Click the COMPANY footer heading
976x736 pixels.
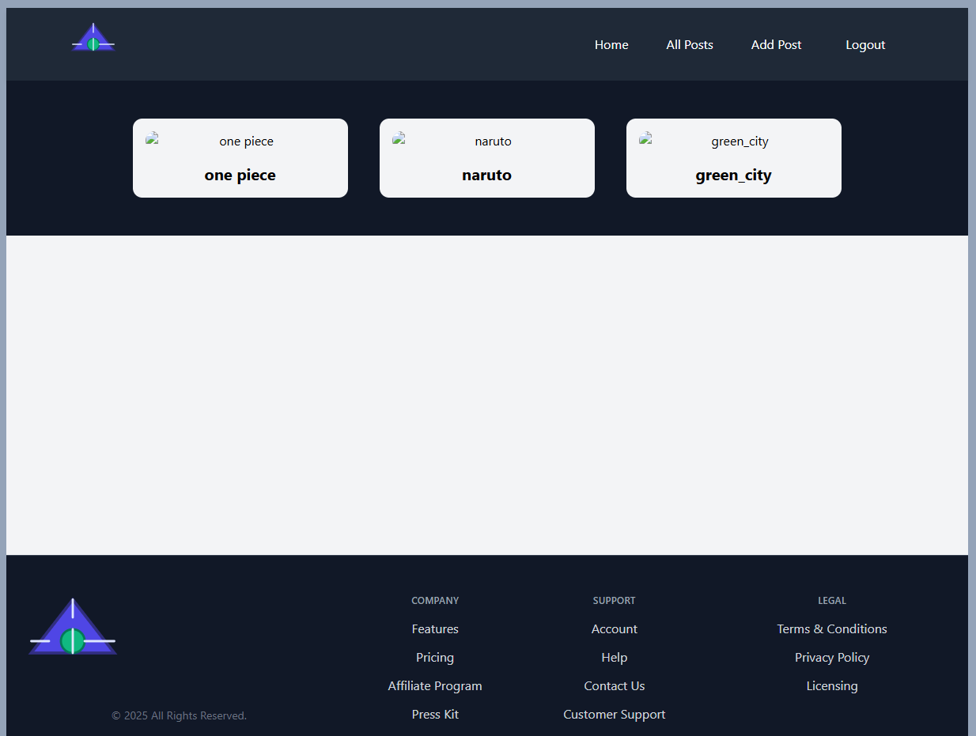435,601
